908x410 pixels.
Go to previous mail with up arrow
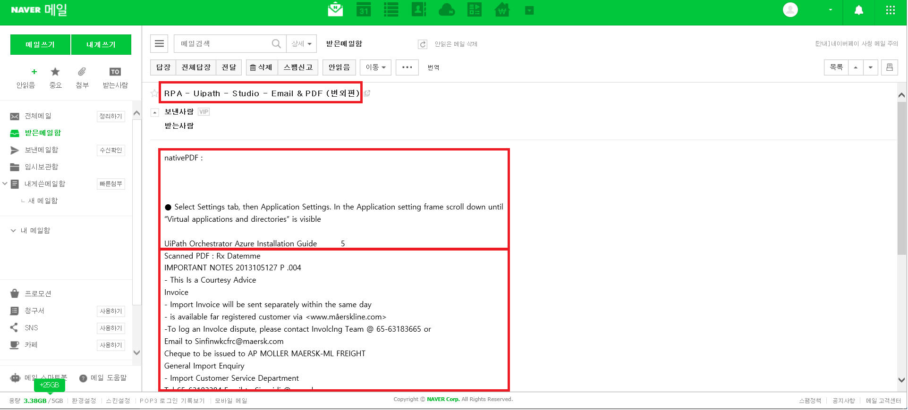[x=856, y=67]
